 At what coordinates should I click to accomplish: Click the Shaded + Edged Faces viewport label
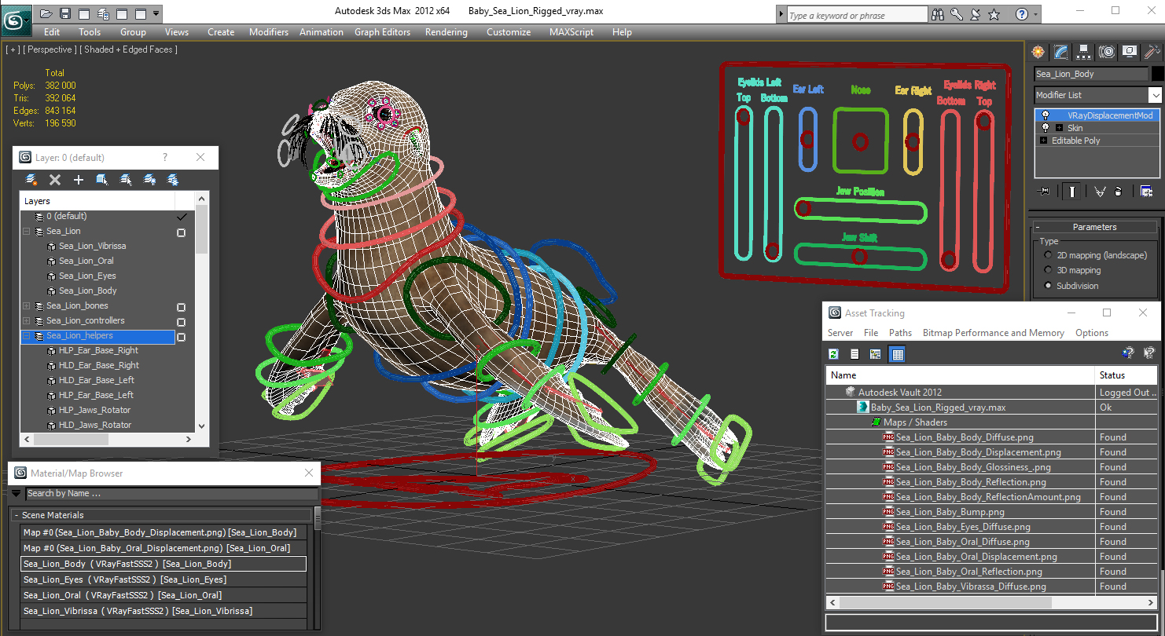(130, 49)
